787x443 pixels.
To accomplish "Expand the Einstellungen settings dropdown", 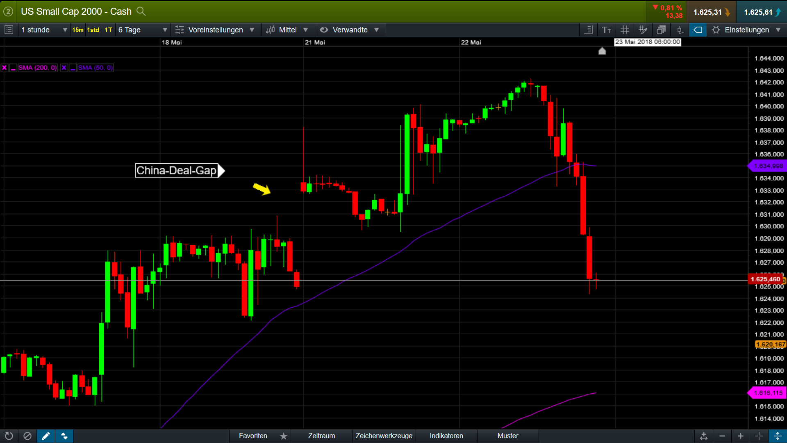I will click(747, 30).
